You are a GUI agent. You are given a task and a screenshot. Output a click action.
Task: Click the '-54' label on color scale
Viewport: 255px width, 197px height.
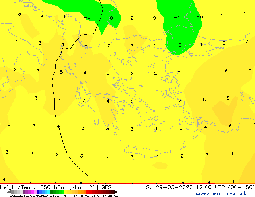click(x=13, y=196)
